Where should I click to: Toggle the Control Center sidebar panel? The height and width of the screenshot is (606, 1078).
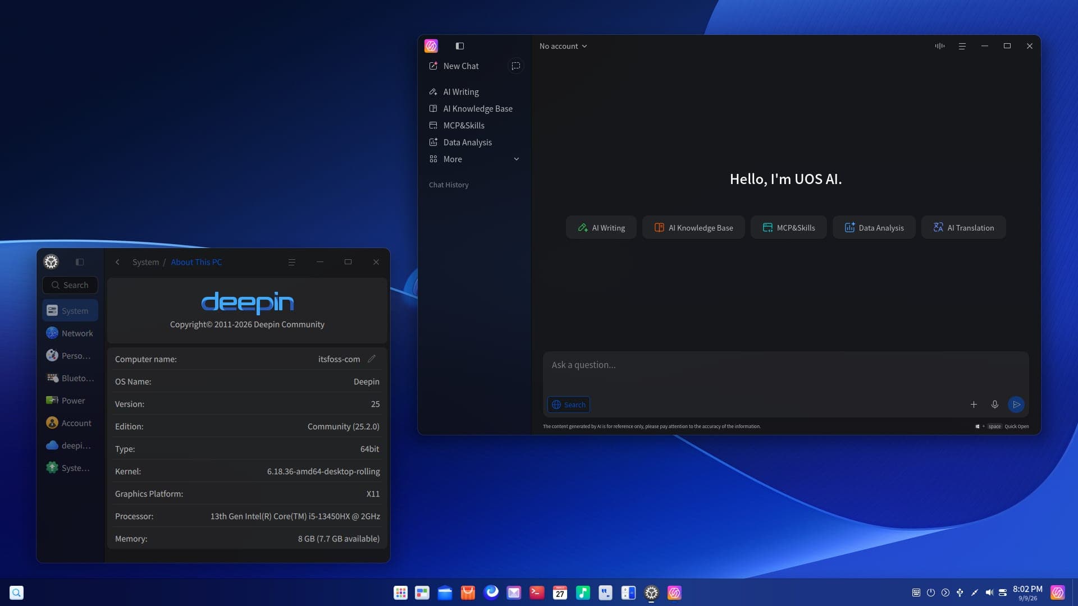pos(80,262)
